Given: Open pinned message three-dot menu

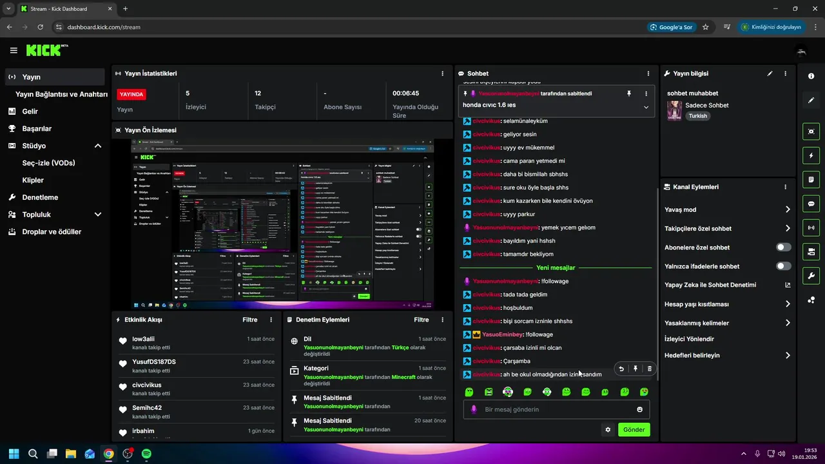Looking at the screenshot, I should click(x=646, y=93).
